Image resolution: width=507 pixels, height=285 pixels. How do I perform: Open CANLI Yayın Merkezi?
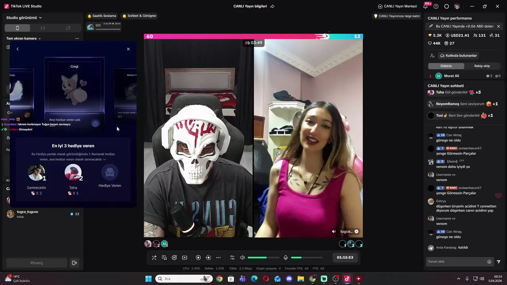click(x=397, y=6)
